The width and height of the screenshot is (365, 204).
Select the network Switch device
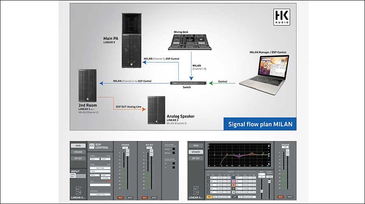coord(188,83)
